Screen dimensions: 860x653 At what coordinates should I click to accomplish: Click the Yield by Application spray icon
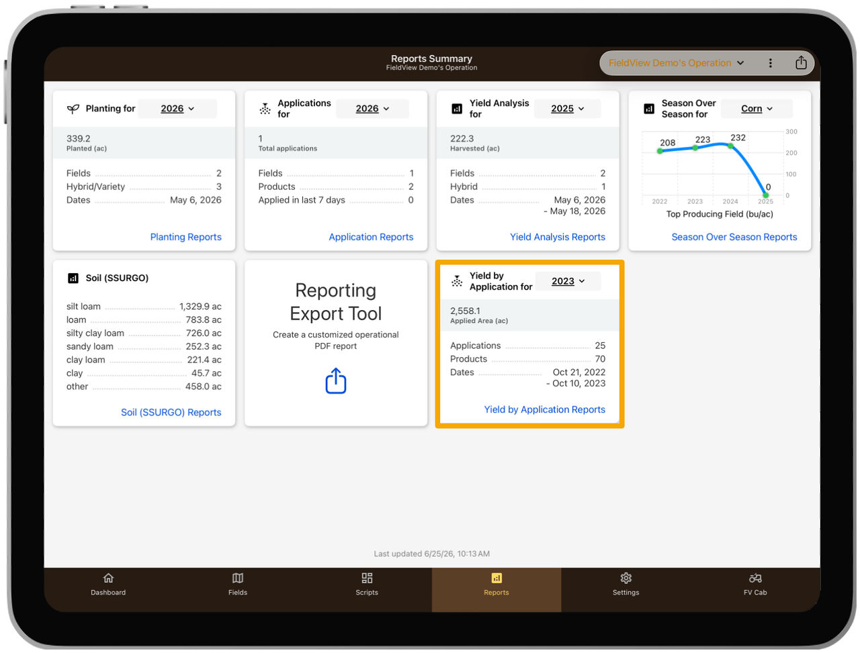[457, 281]
